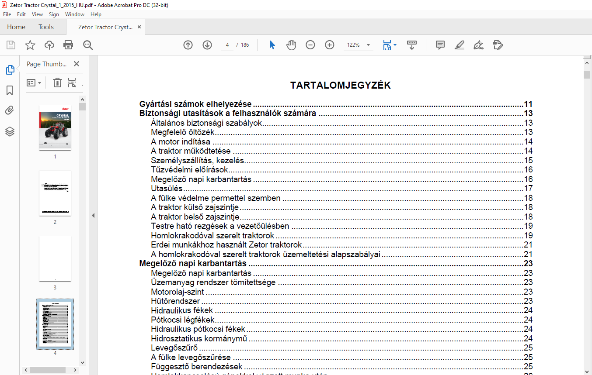Open the Find text magnifier tool
The height and width of the screenshot is (375, 592).
[88, 45]
